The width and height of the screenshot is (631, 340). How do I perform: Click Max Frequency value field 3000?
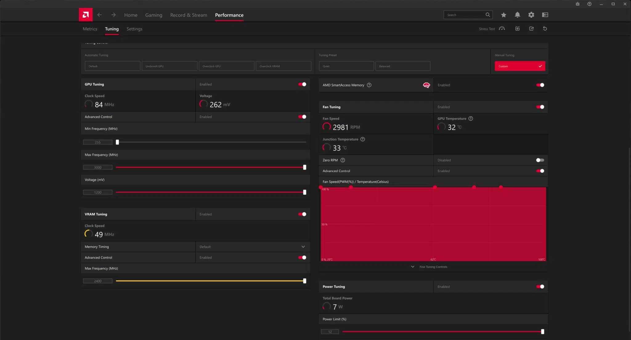click(x=98, y=167)
